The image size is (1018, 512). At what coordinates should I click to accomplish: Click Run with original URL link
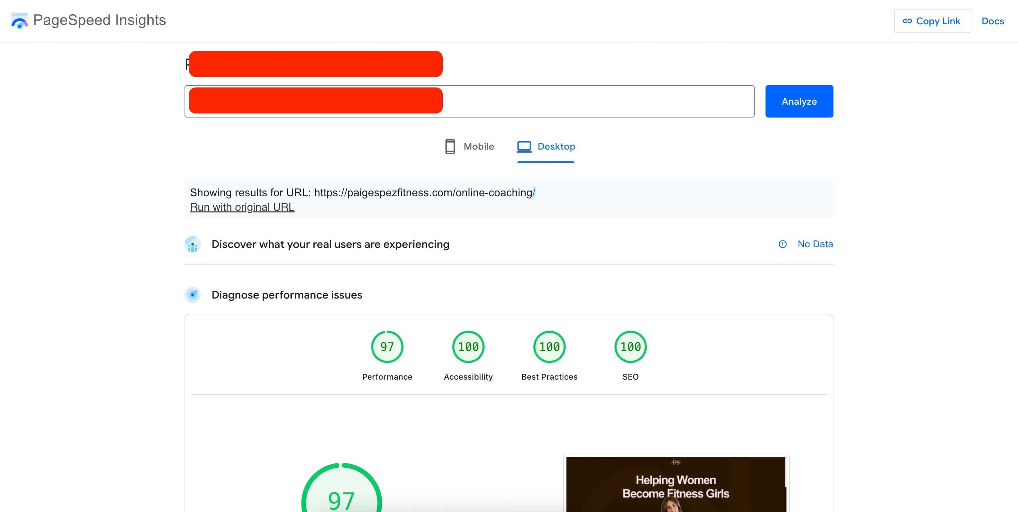(242, 207)
